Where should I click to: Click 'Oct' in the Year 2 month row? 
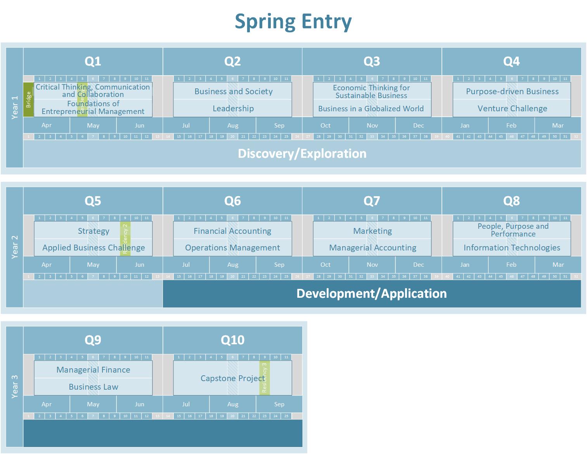pyautogui.click(x=326, y=265)
